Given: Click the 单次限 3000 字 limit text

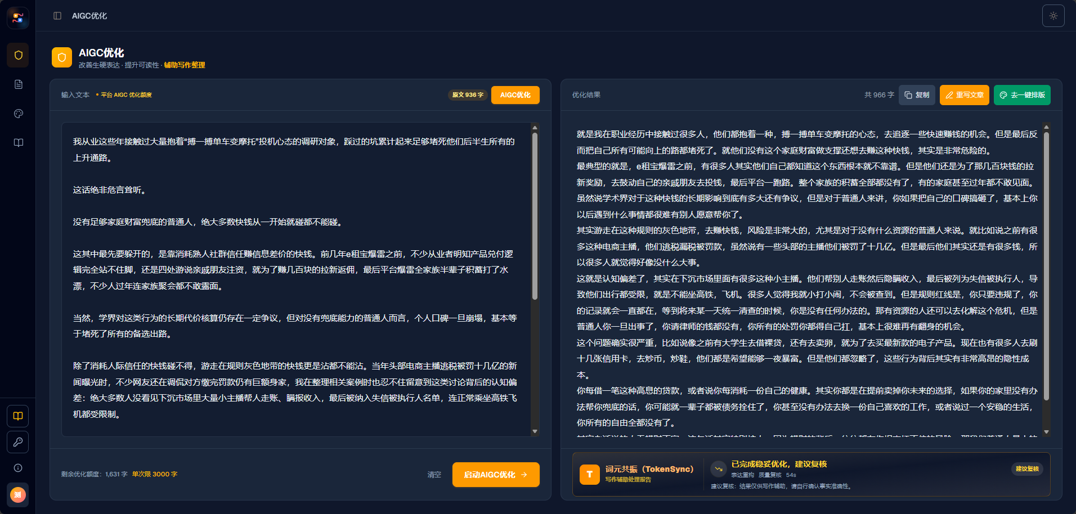Looking at the screenshot, I should point(155,474).
